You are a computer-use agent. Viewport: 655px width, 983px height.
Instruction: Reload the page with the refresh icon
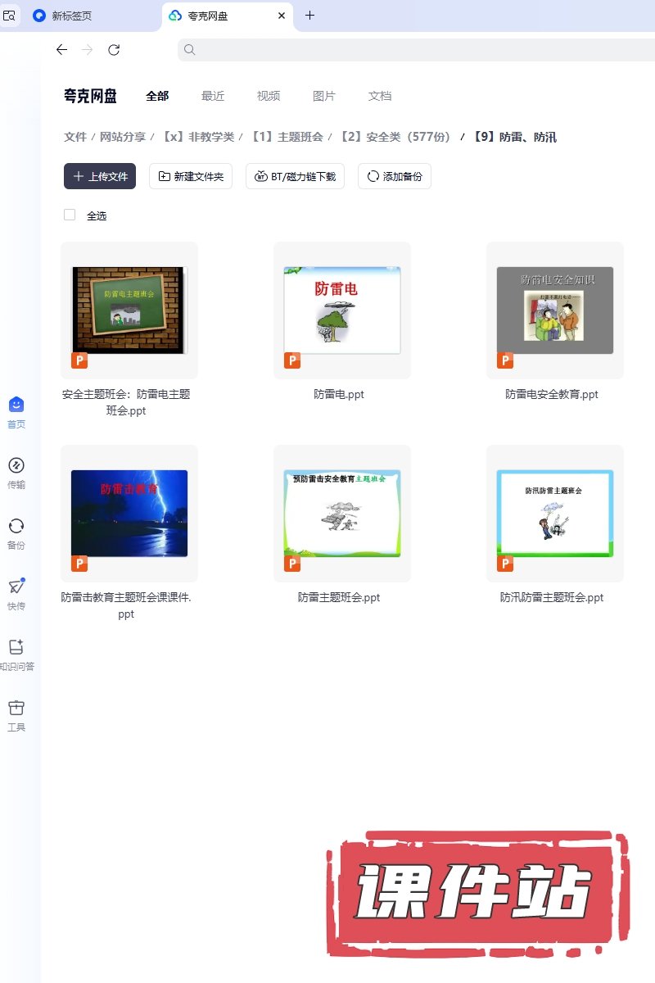[x=114, y=50]
